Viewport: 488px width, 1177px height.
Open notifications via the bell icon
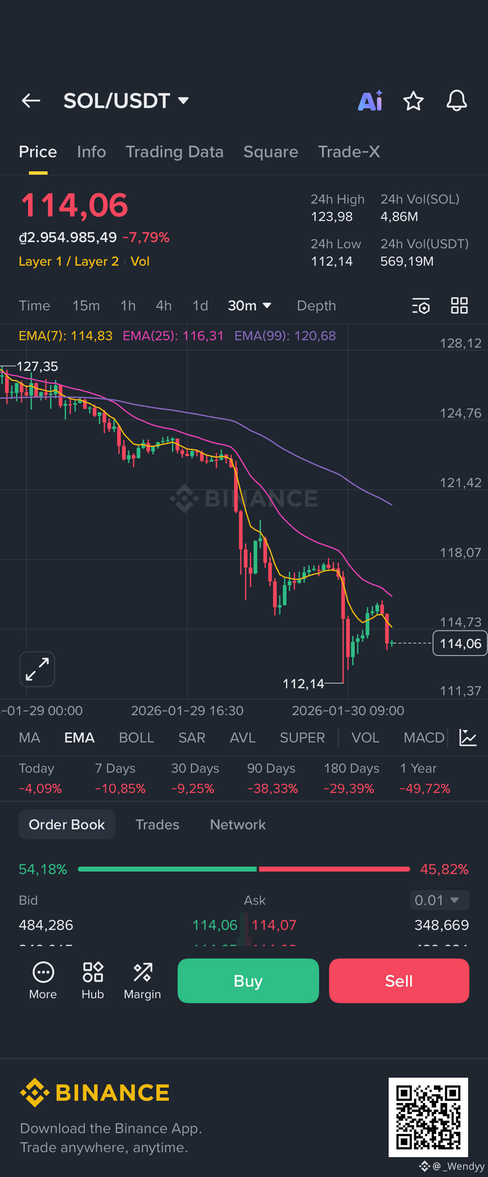point(457,101)
